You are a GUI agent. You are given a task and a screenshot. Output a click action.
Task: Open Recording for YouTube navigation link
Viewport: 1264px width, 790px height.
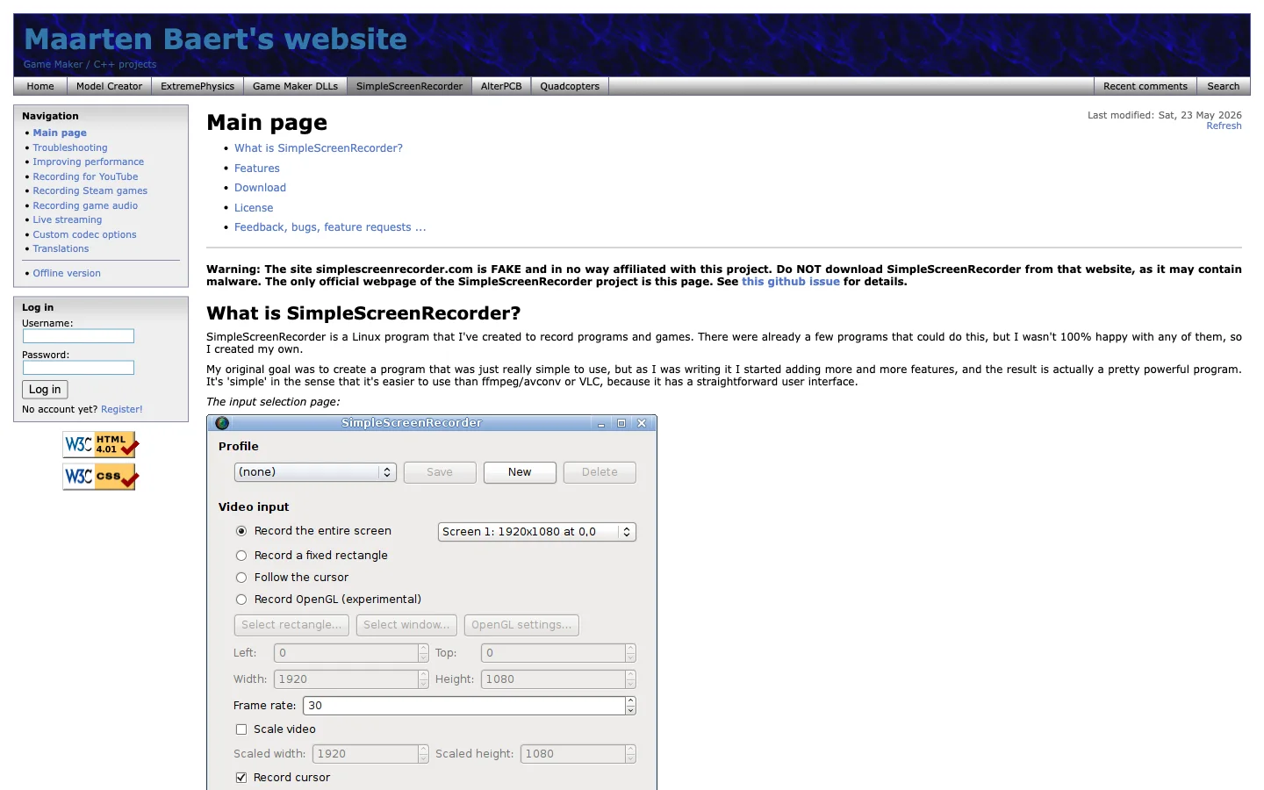(x=85, y=176)
